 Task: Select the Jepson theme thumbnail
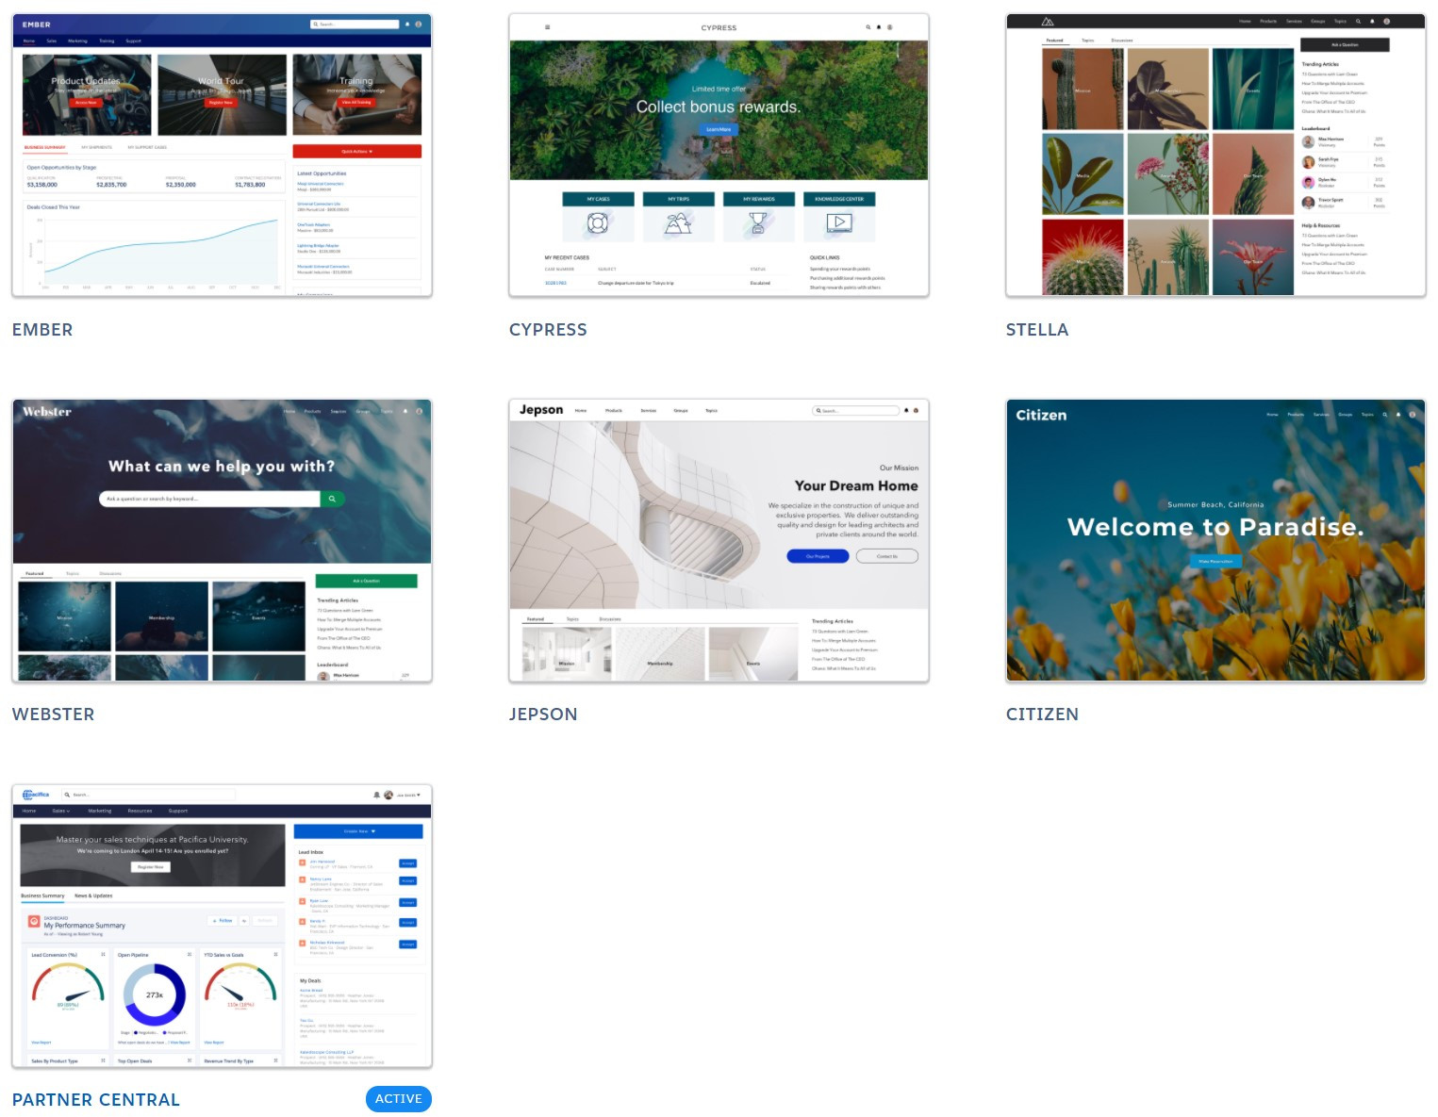tap(719, 540)
